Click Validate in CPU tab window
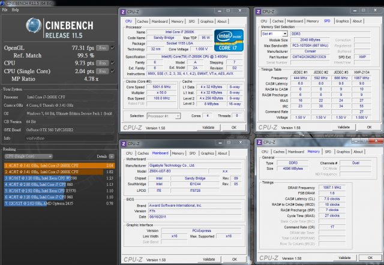384x265 pixels. click(208, 128)
